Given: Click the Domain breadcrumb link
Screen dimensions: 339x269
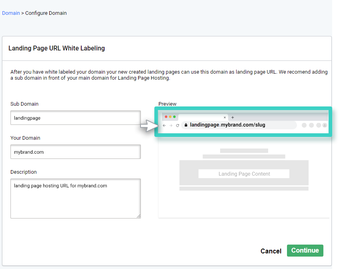Looking at the screenshot, I should point(11,13).
